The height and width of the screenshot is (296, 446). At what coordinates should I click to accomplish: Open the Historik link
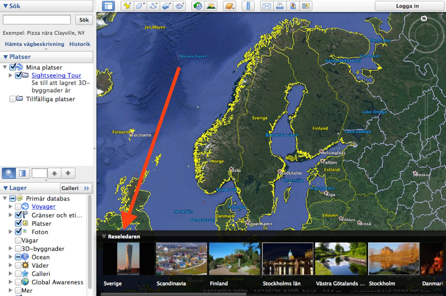click(x=79, y=44)
